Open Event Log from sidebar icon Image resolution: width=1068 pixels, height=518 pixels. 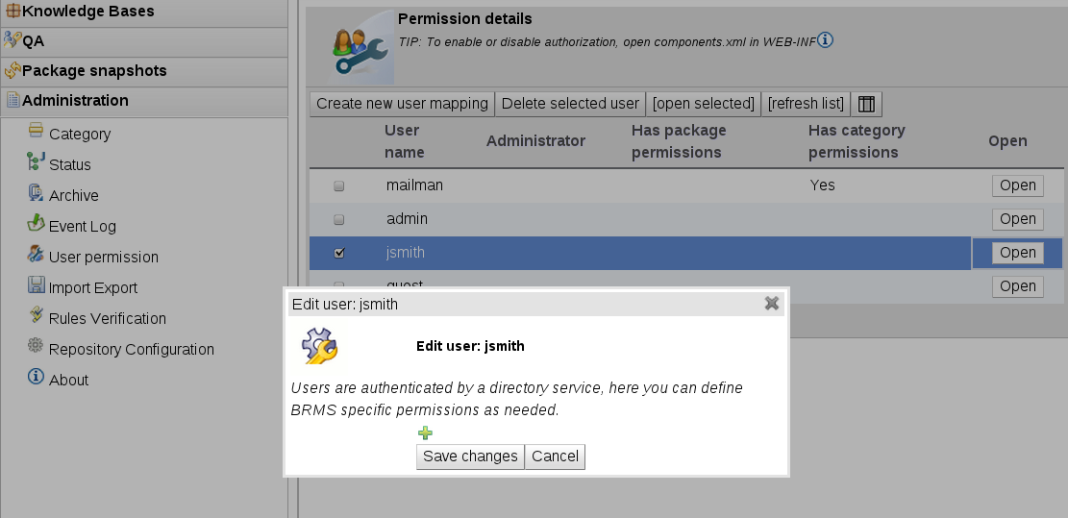coord(36,225)
